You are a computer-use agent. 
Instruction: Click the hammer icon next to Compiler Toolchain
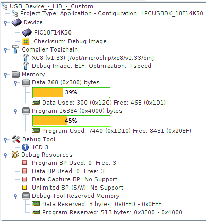(15, 49)
